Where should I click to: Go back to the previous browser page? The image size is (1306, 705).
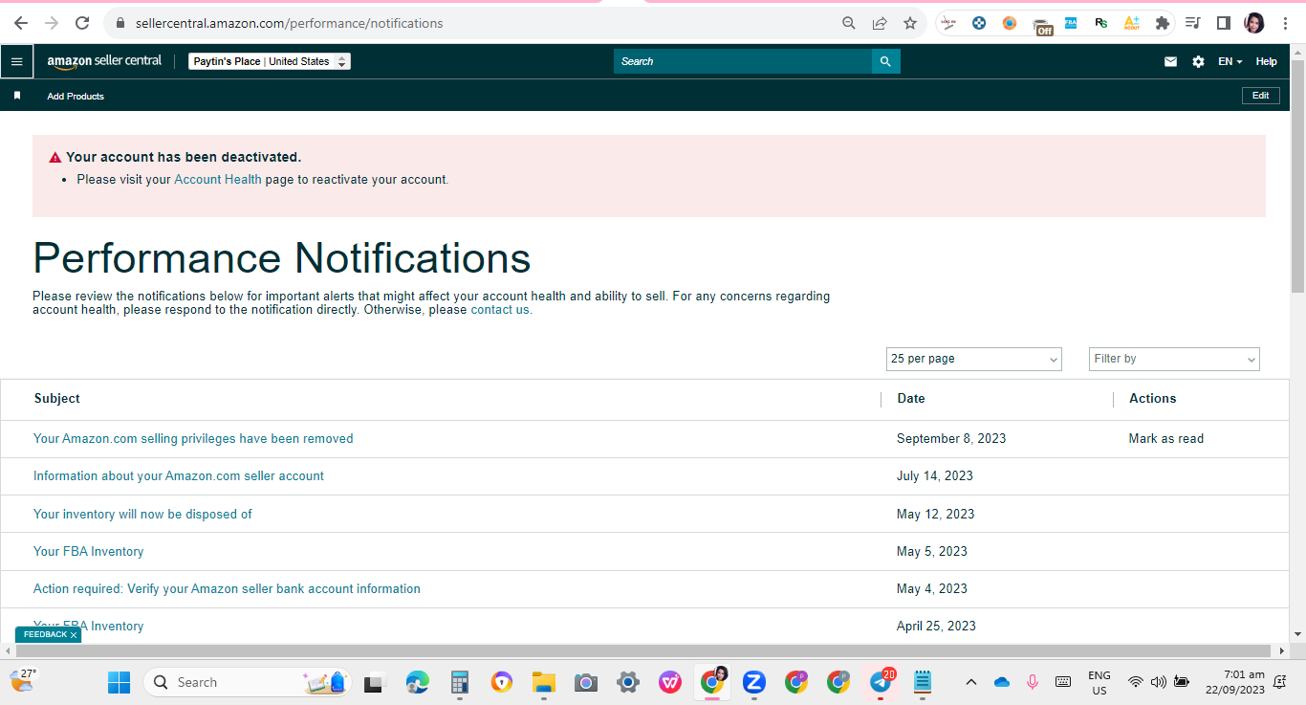tap(21, 23)
